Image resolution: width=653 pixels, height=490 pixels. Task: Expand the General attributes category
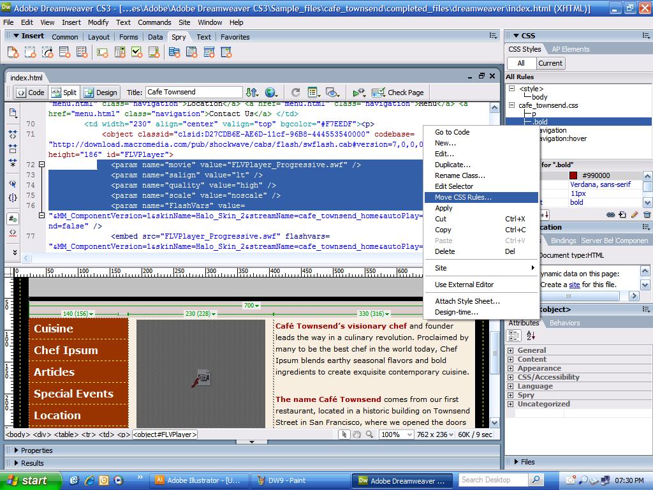point(510,350)
